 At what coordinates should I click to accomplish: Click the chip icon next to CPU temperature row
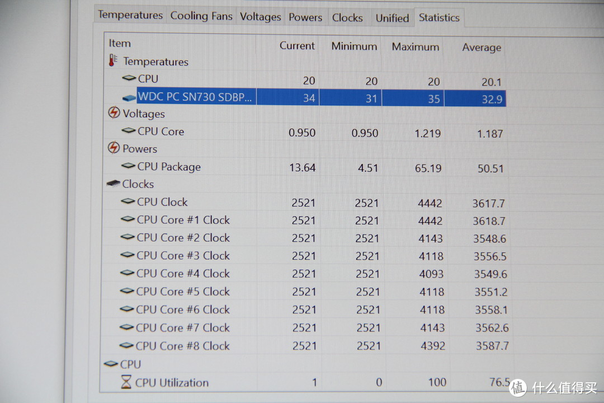pos(129,78)
